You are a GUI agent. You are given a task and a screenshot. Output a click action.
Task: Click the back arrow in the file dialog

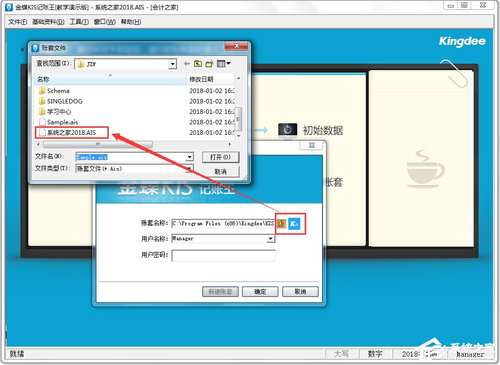pyautogui.click(x=187, y=64)
